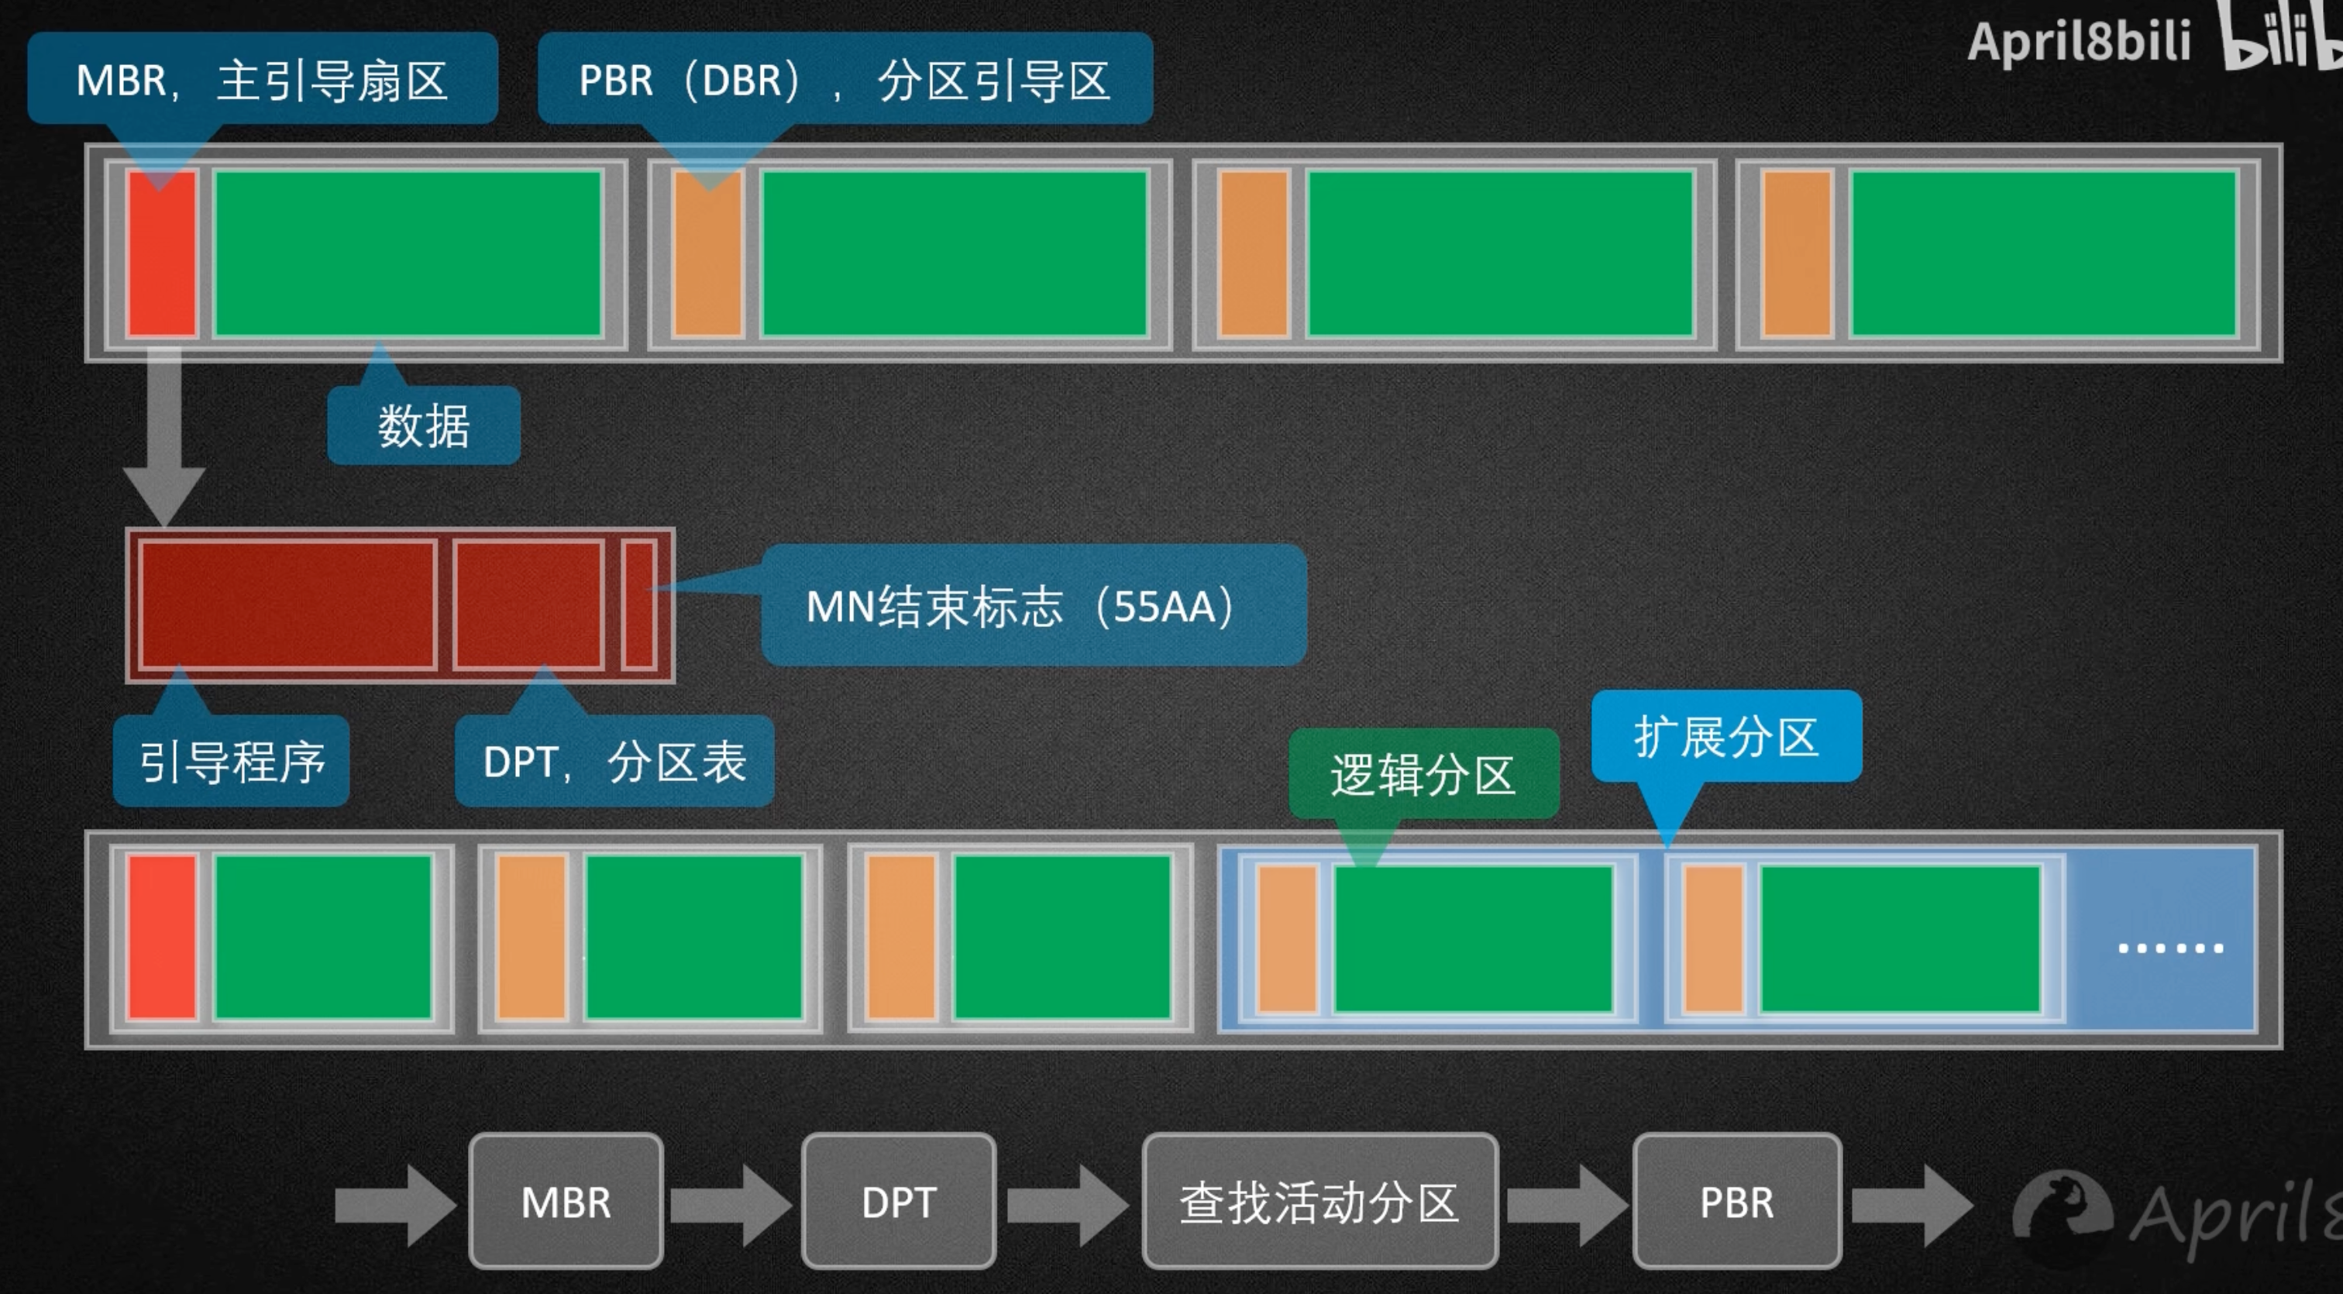This screenshot has width=2343, height=1294.
Task: Click the "PBR (DBR), 分区引导区" callout label
Action: (845, 79)
